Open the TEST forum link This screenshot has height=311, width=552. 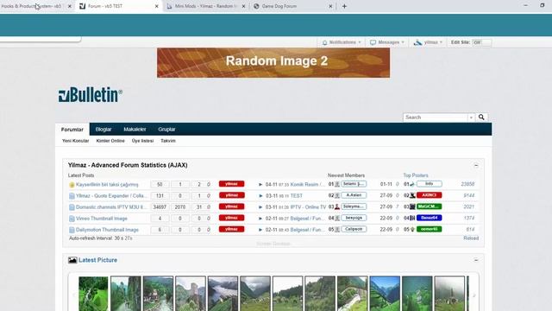coord(296,196)
